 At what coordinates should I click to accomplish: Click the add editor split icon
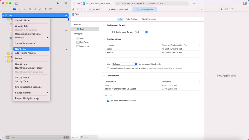201,9
